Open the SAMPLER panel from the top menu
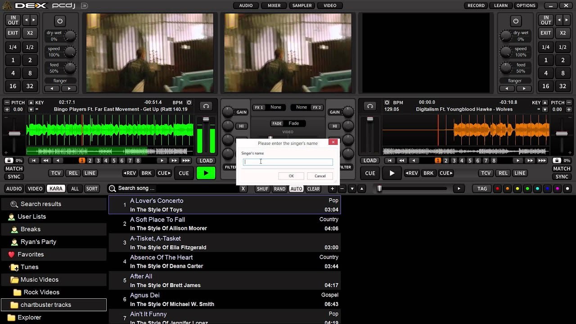 tap(301, 5)
